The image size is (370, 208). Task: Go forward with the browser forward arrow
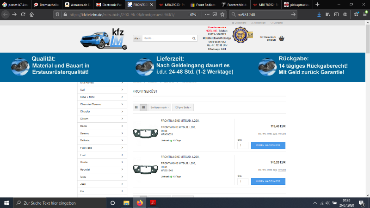(14, 15)
